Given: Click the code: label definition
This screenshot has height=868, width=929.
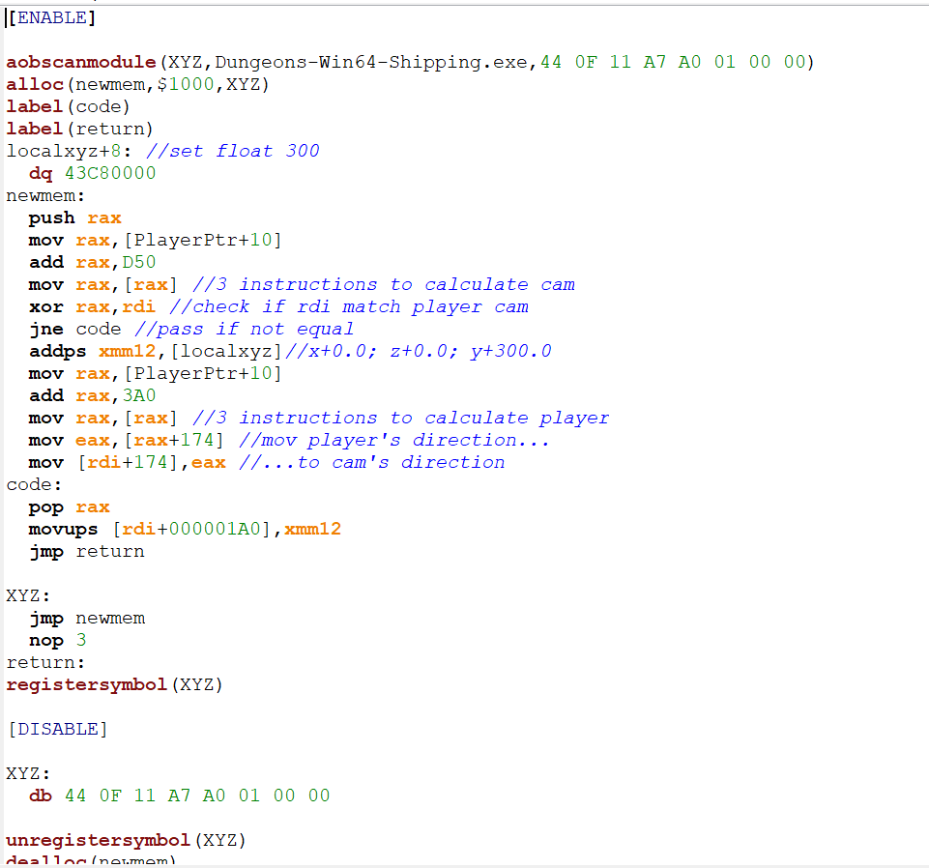Looking at the screenshot, I should [27, 483].
